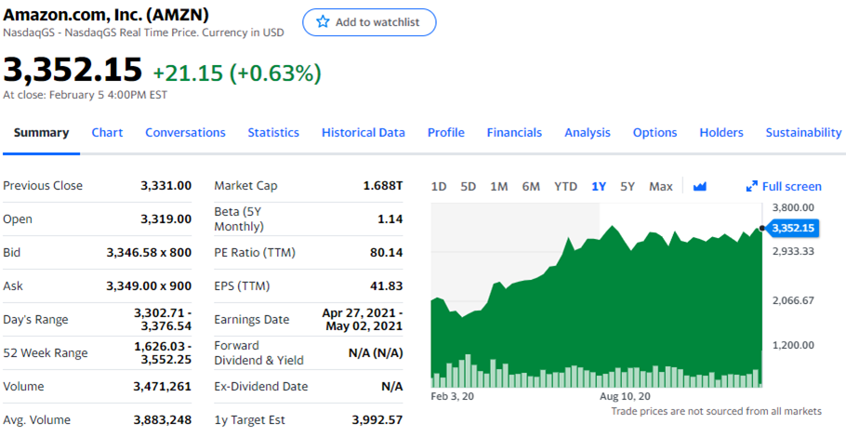Click the Volume value 3,471,261

tap(163, 386)
